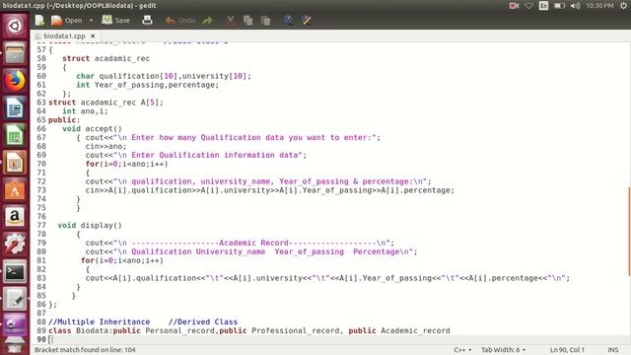
Task: Toggle INS insert mode indicator
Action: pyautogui.click(x=613, y=350)
